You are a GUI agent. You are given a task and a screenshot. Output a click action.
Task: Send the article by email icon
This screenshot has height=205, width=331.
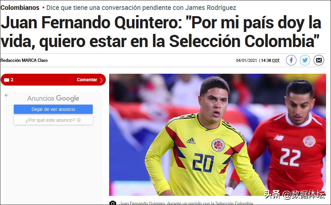click(x=319, y=60)
